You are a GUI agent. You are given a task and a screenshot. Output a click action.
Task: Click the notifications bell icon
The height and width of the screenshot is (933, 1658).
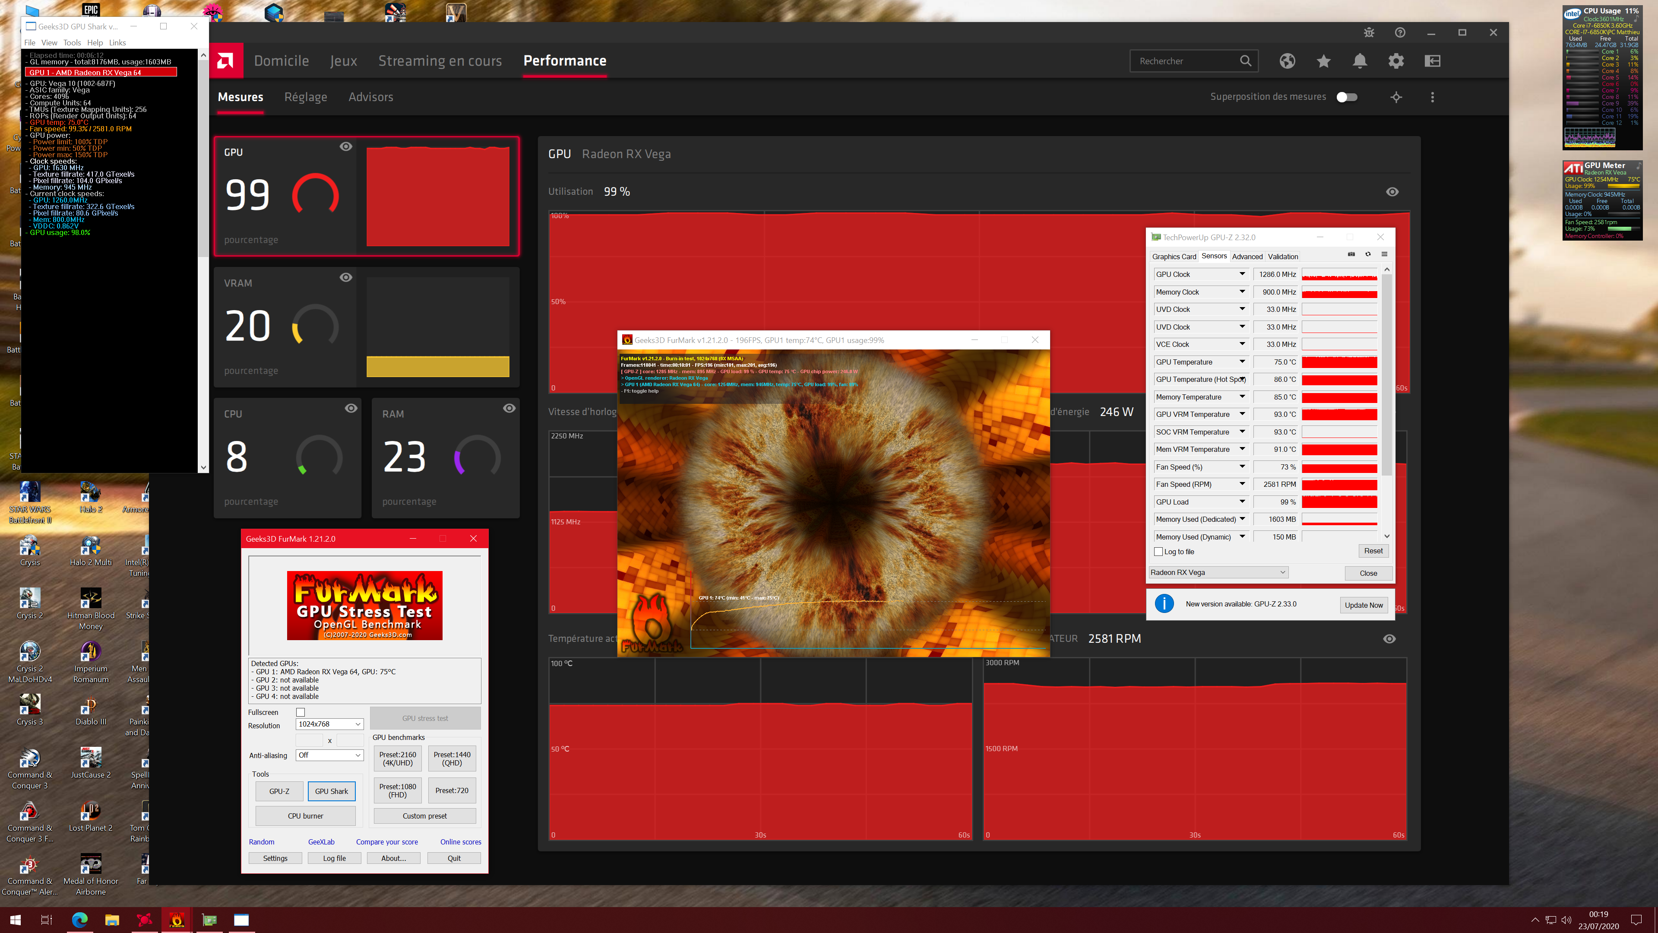(1359, 61)
